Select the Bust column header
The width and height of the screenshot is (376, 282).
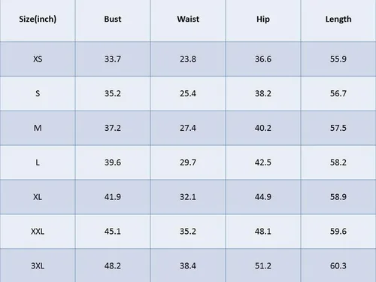click(113, 19)
